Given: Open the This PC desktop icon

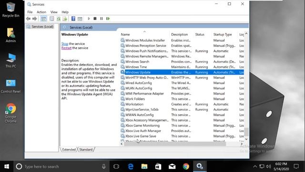Looking at the screenshot, I should [x=10, y=61].
